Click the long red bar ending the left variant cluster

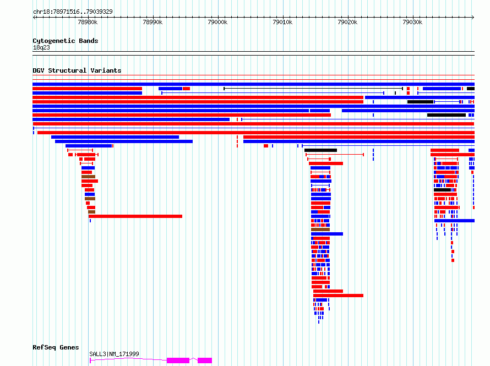coord(135,216)
